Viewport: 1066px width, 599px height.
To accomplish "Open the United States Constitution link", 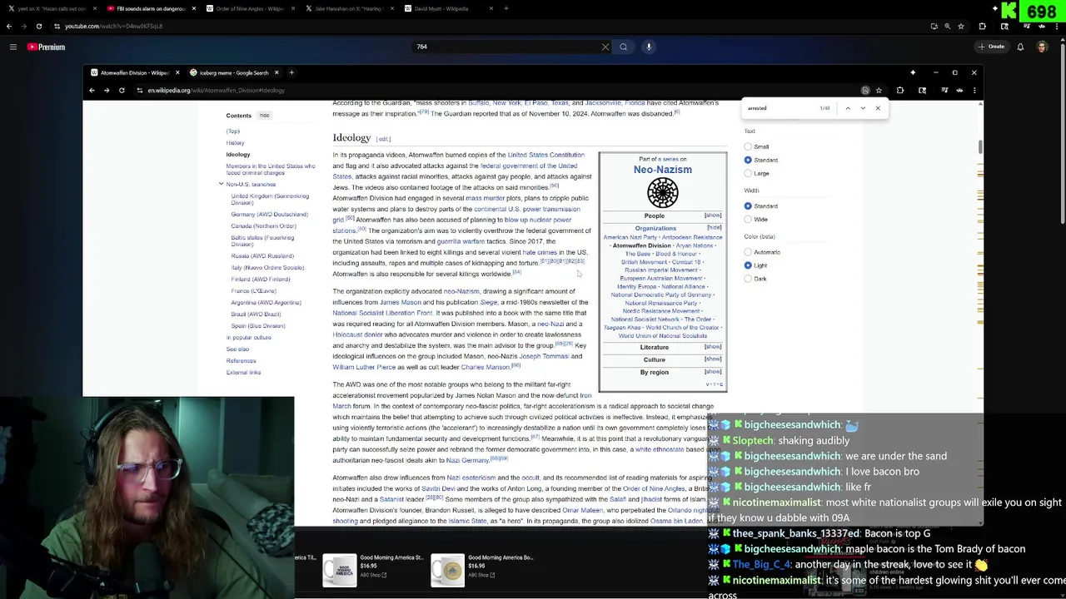I will pyautogui.click(x=545, y=155).
